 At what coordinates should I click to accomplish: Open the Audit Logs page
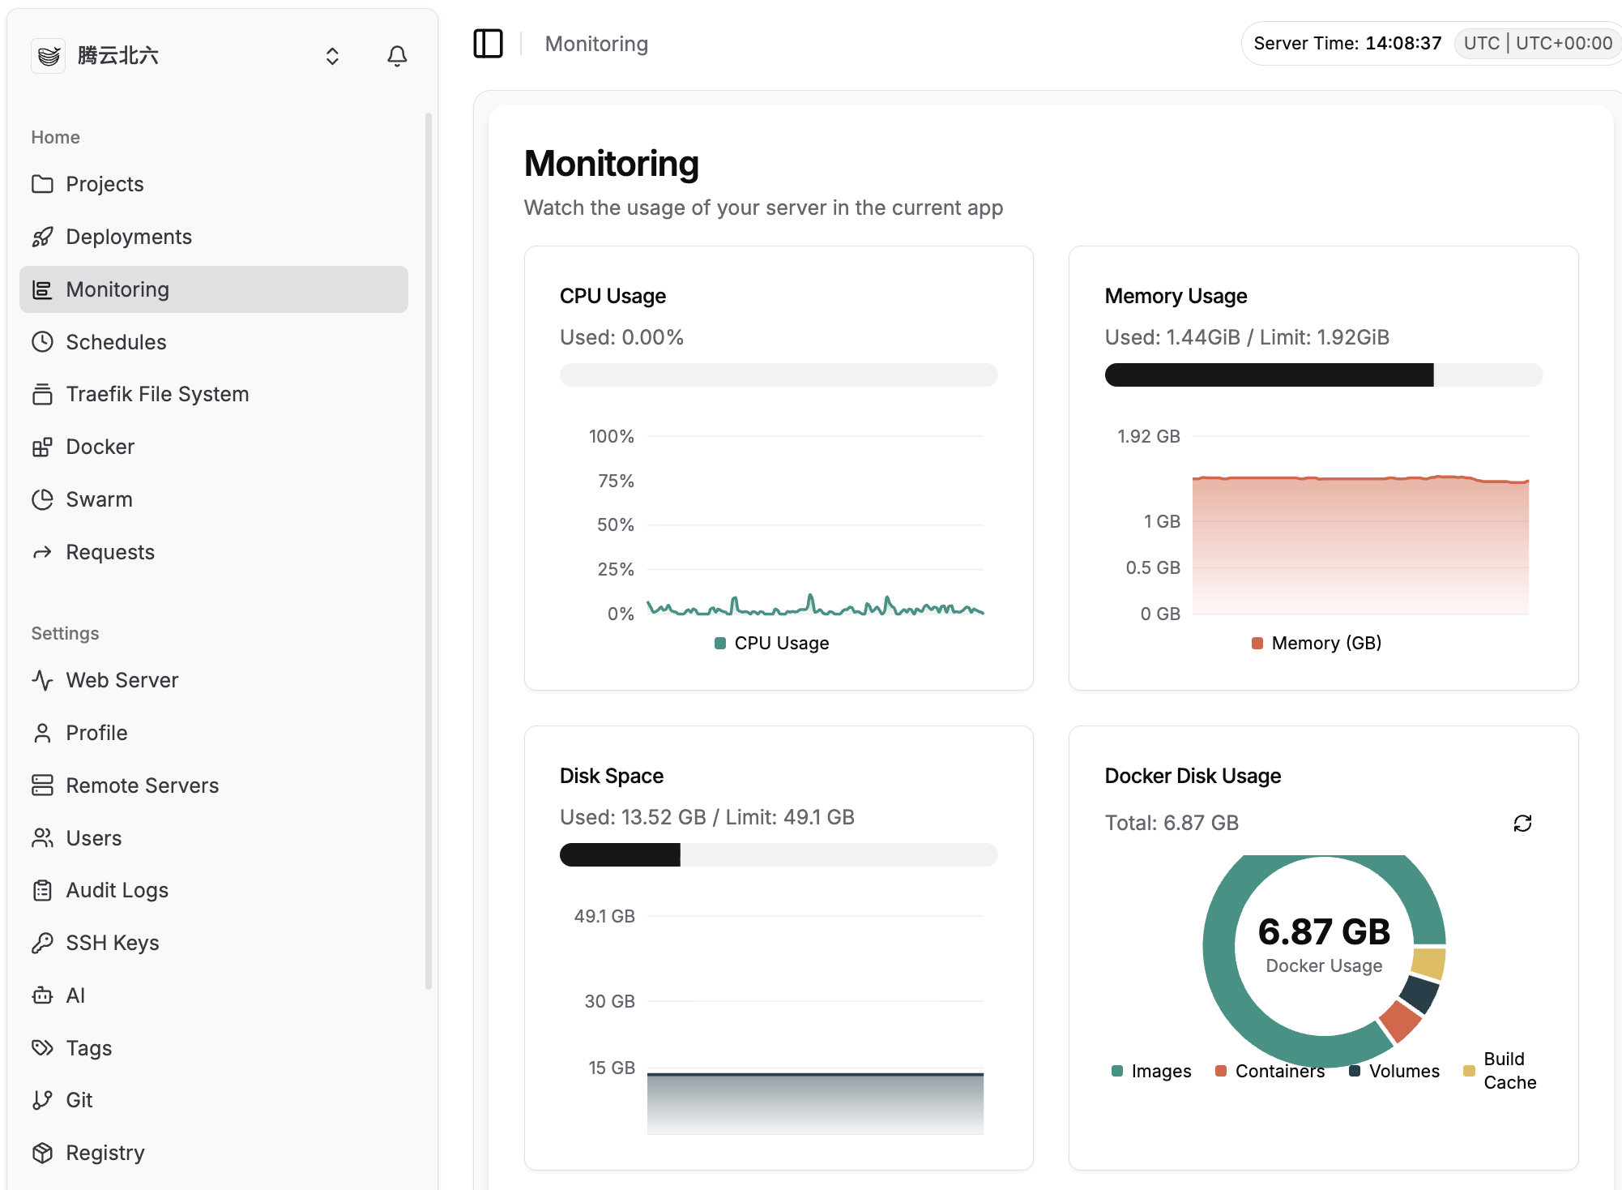pyautogui.click(x=117, y=890)
